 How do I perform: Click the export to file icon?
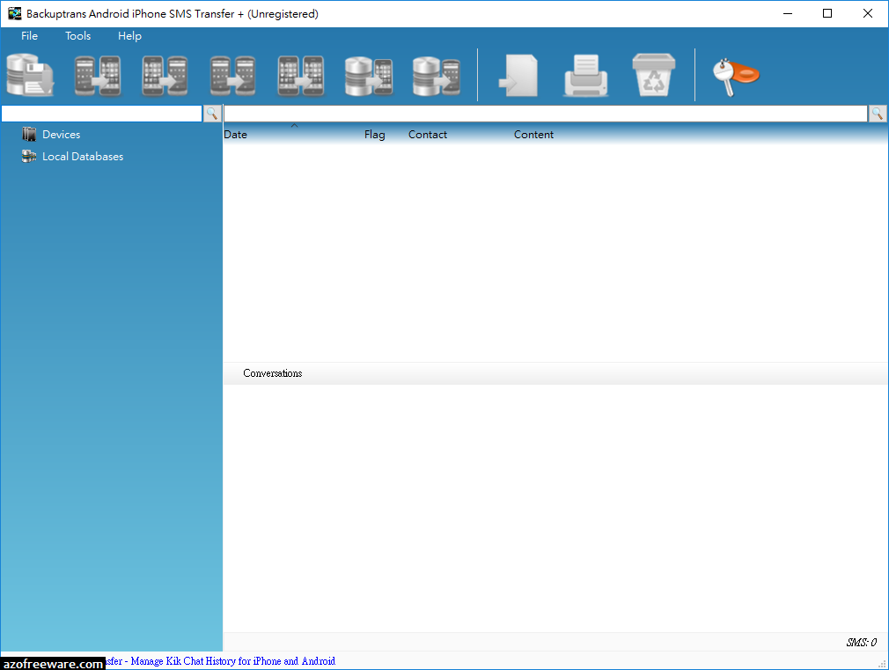pos(518,75)
